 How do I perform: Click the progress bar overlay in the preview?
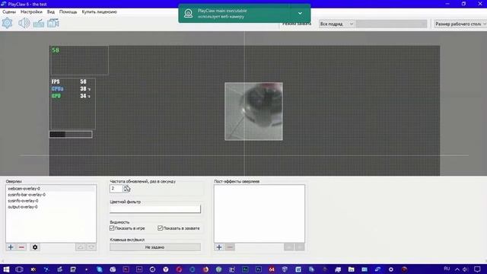click(x=71, y=134)
